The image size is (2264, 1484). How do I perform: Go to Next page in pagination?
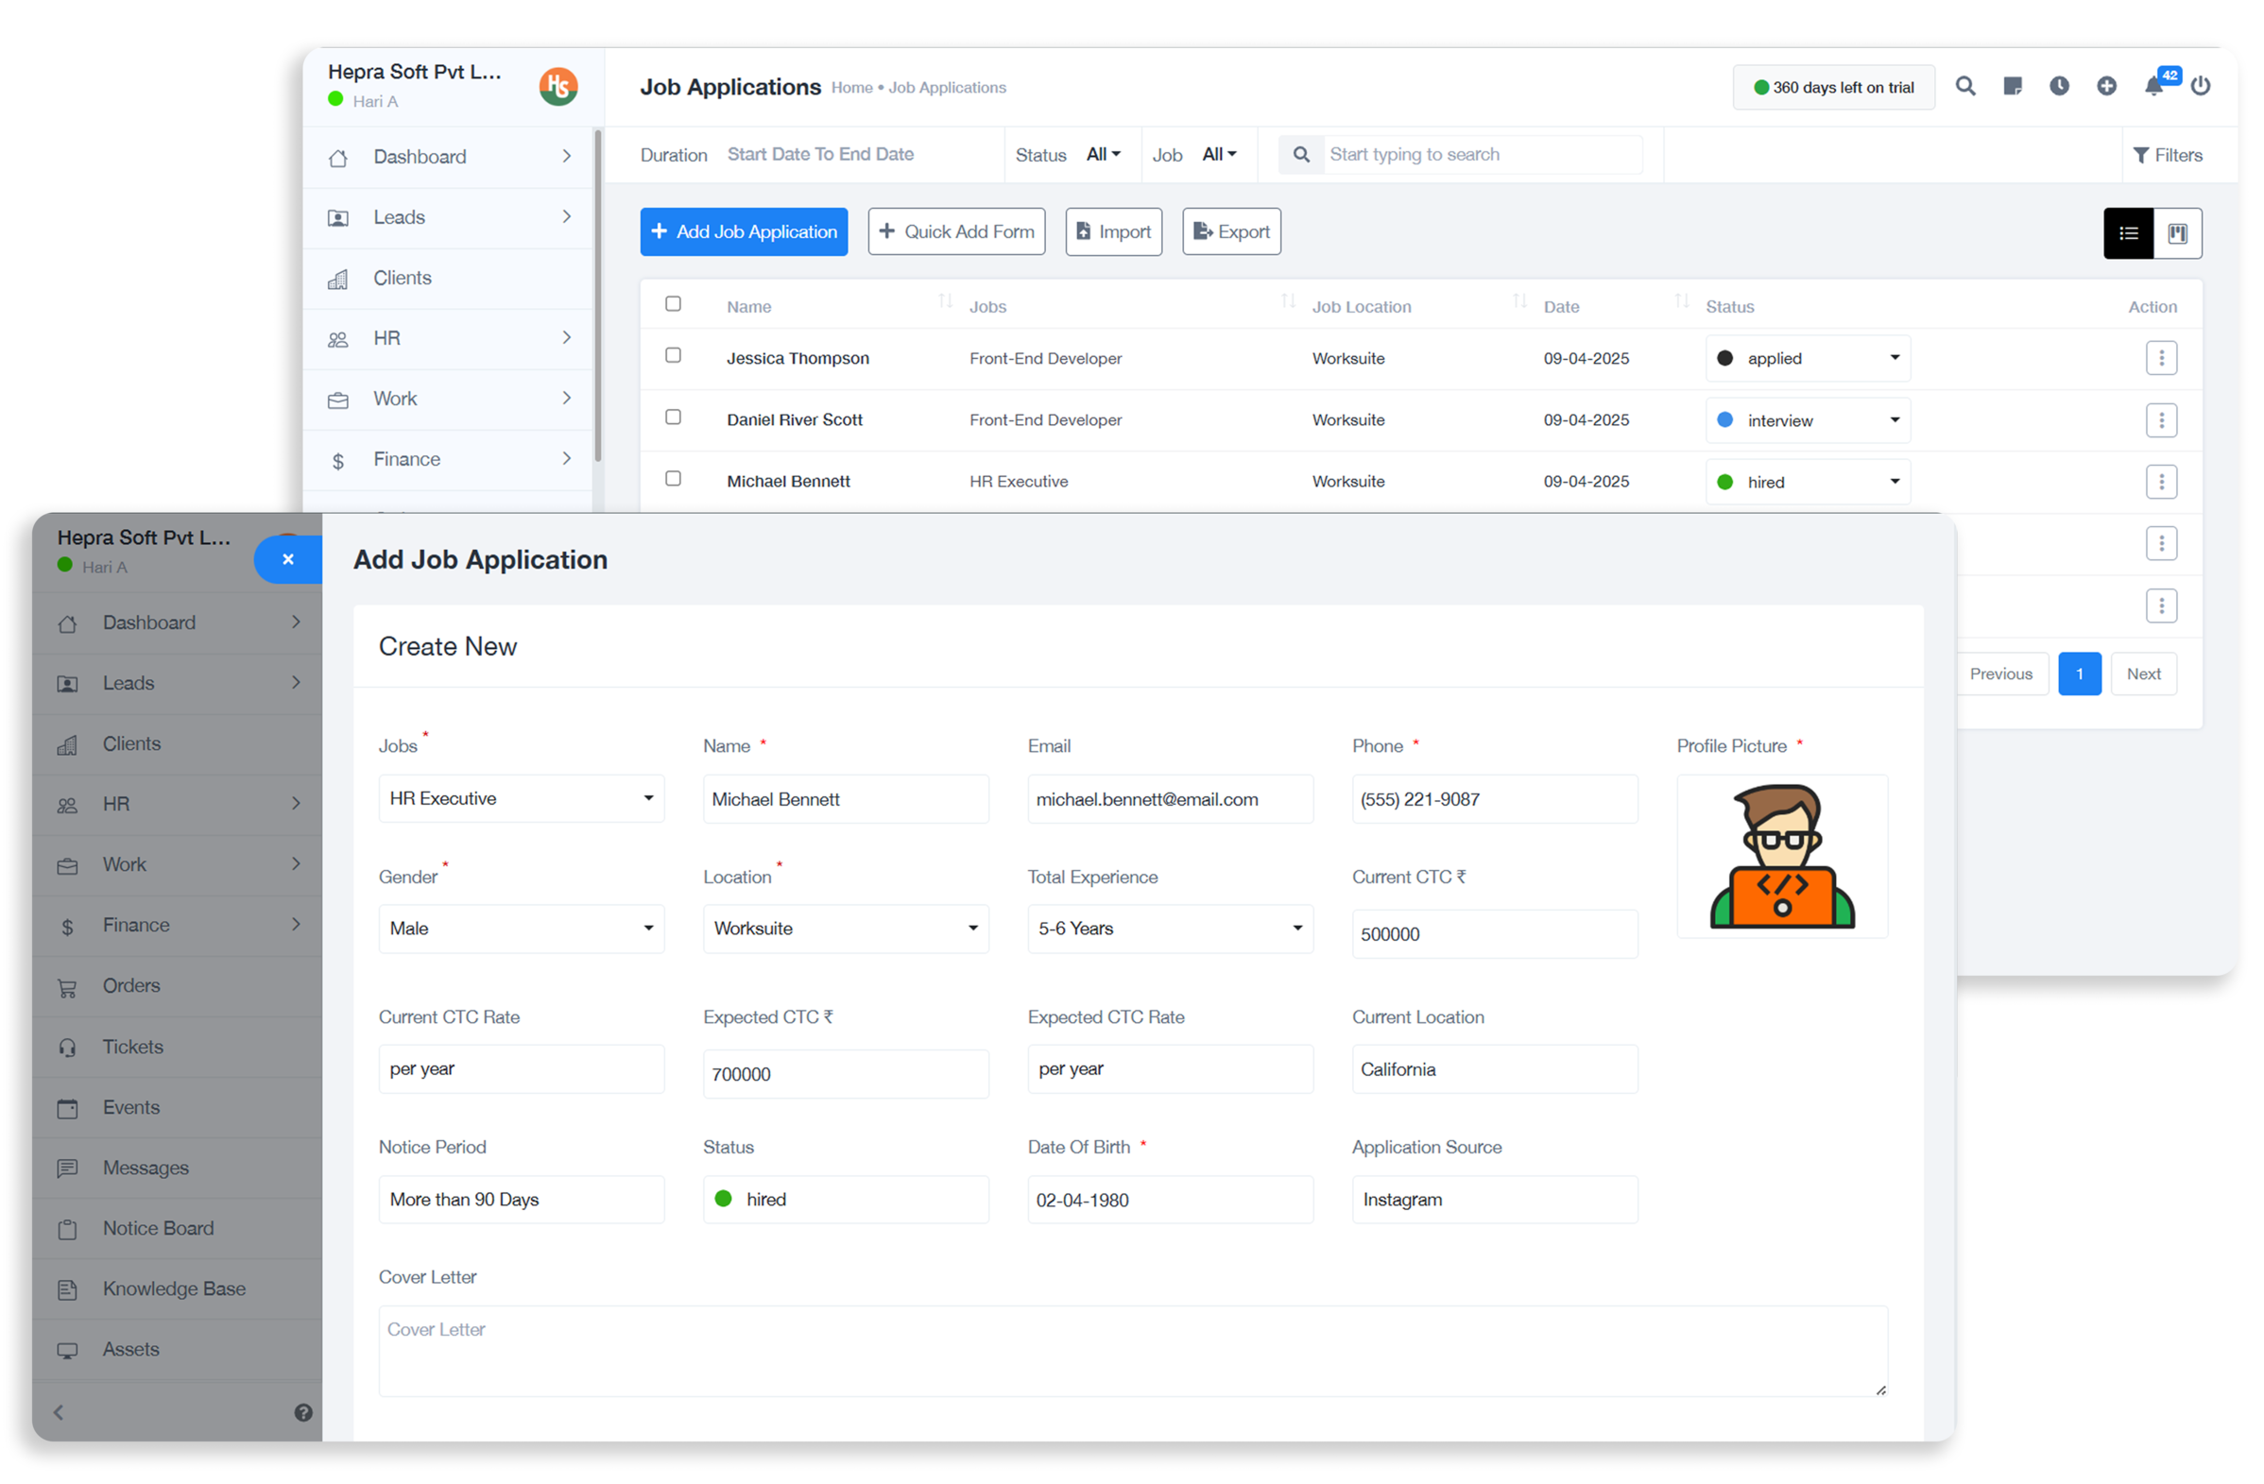pos(2143,674)
